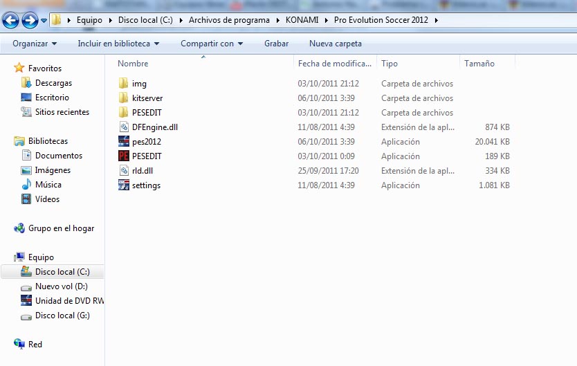Select the file name 'DFEngine.dll'
The width and height of the screenshot is (577, 366).
click(155, 127)
